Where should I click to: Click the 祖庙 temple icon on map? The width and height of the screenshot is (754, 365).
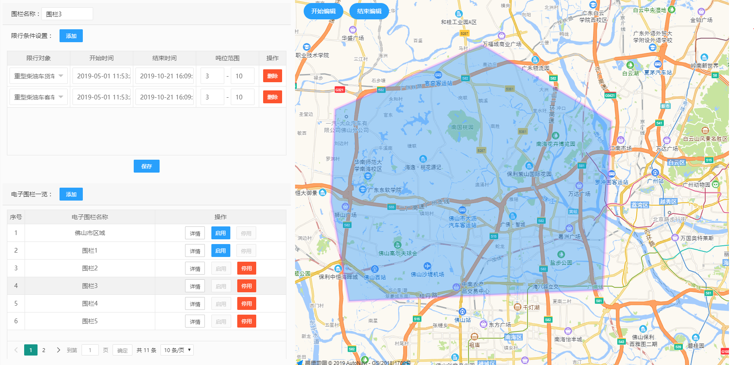tap(474, 337)
